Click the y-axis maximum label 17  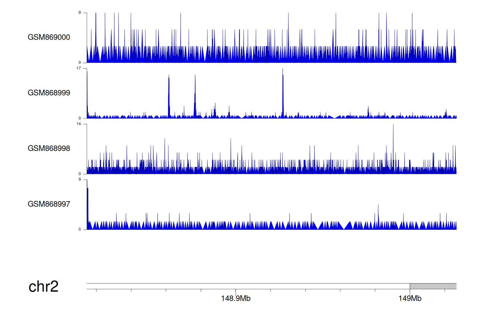coord(79,68)
